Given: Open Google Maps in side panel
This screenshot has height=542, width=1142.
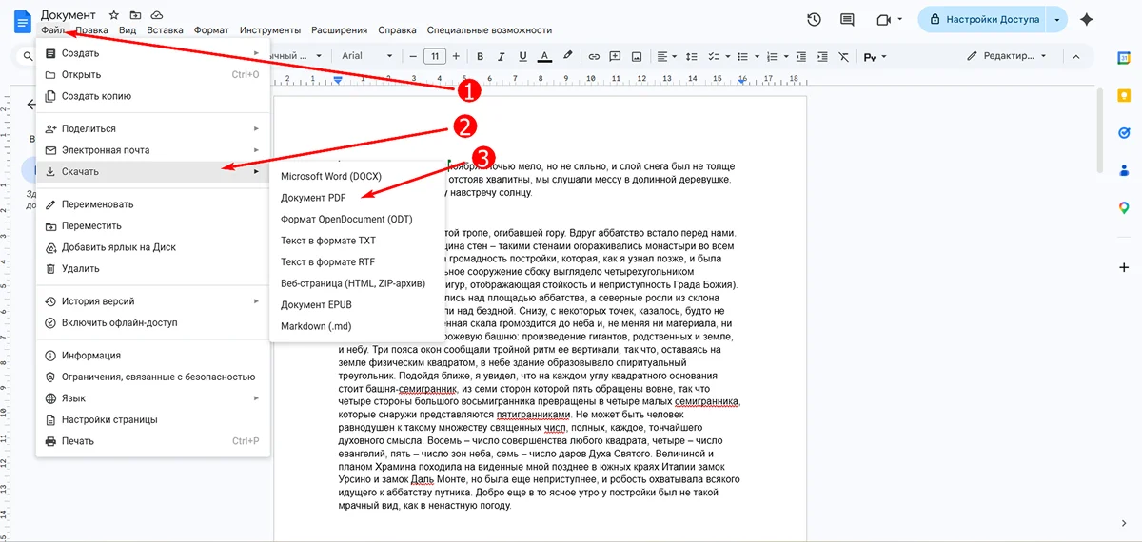Looking at the screenshot, I should (1124, 207).
